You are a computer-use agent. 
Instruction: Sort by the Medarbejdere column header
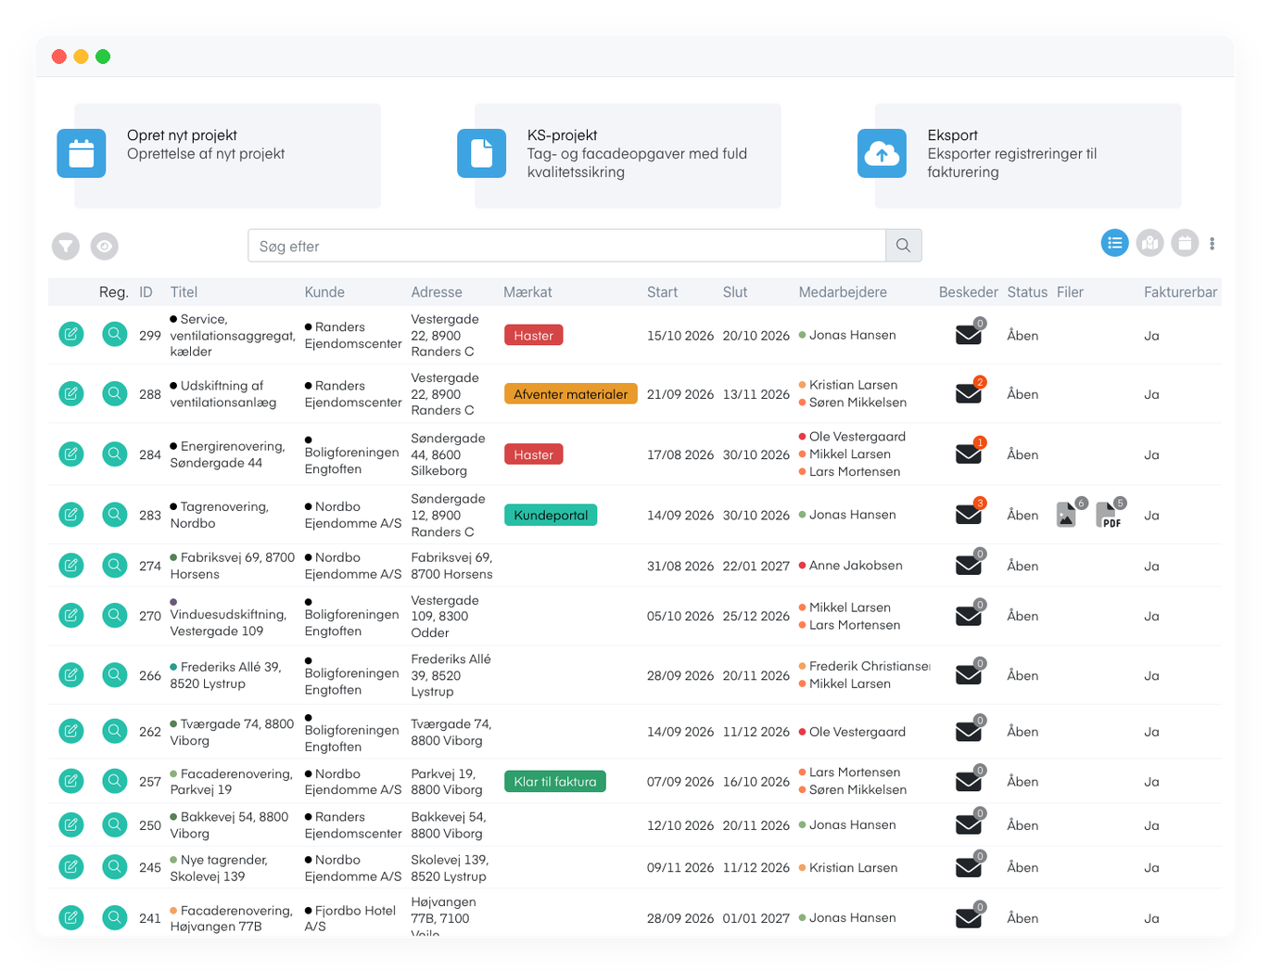843,292
